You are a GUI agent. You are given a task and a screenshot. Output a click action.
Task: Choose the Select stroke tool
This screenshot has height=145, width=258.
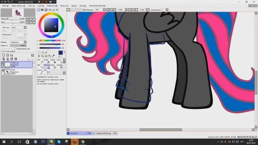coord(53,66)
